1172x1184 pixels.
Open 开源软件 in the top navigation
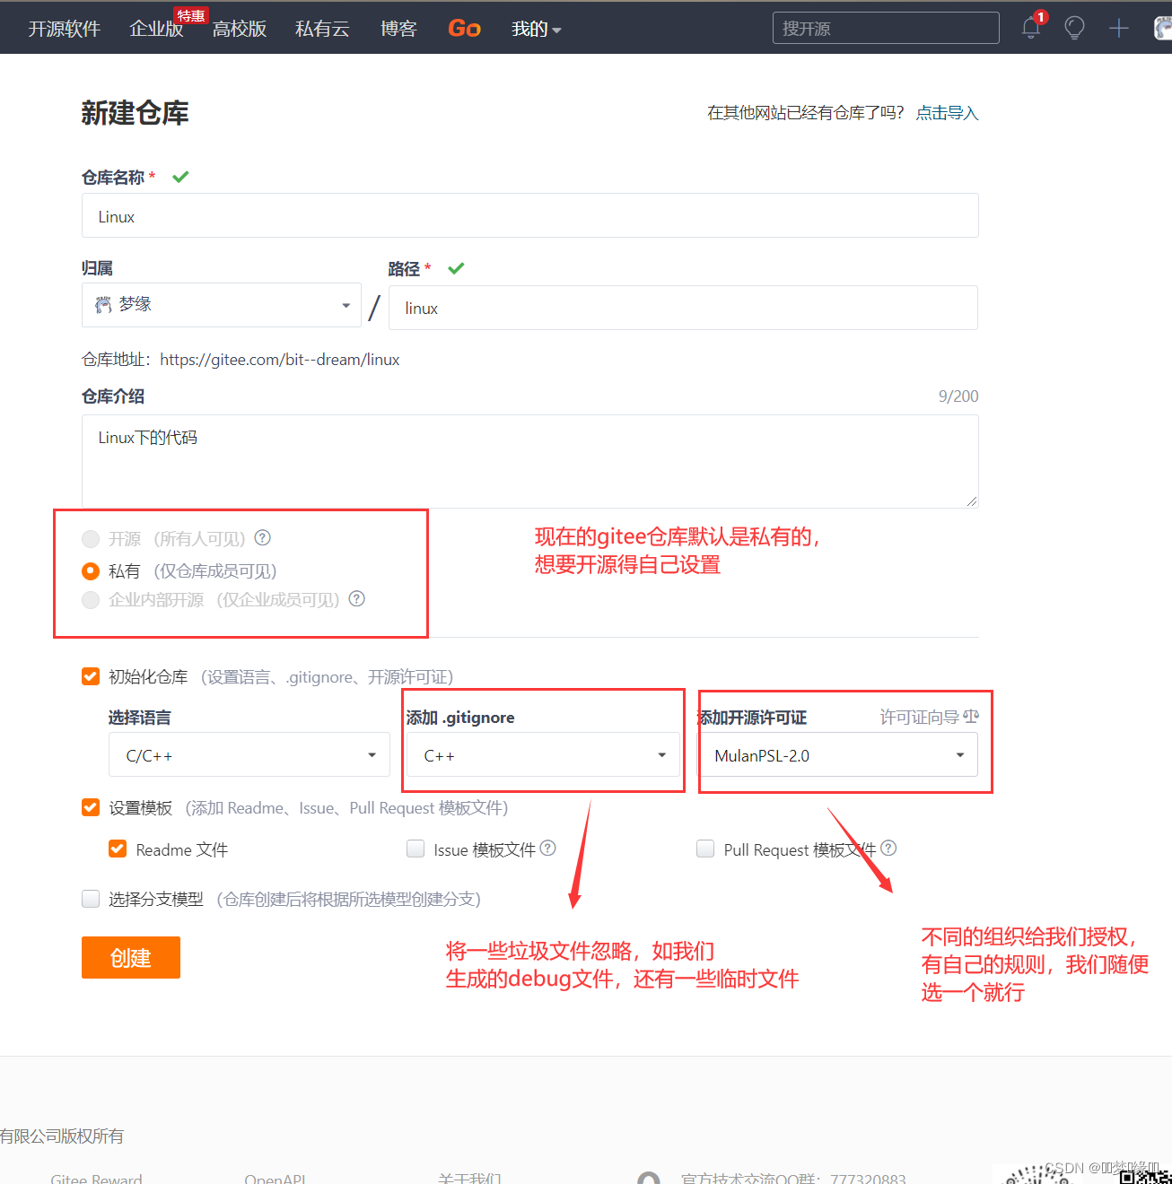pos(65,29)
